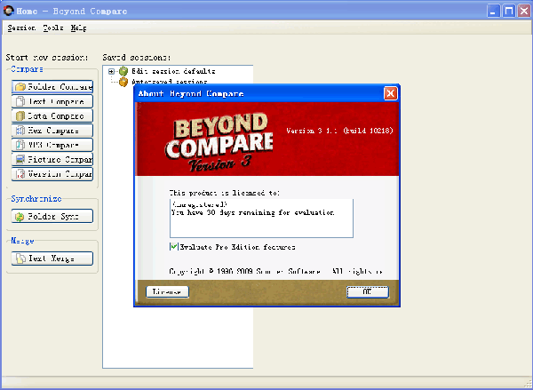
Task: Click the Saved sessions label
Action: 137,58
